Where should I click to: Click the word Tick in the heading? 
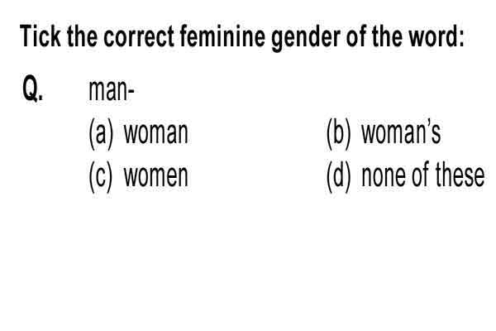[x=41, y=36]
